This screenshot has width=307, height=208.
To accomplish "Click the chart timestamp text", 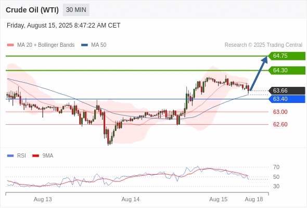I will [x=63, y=25].
